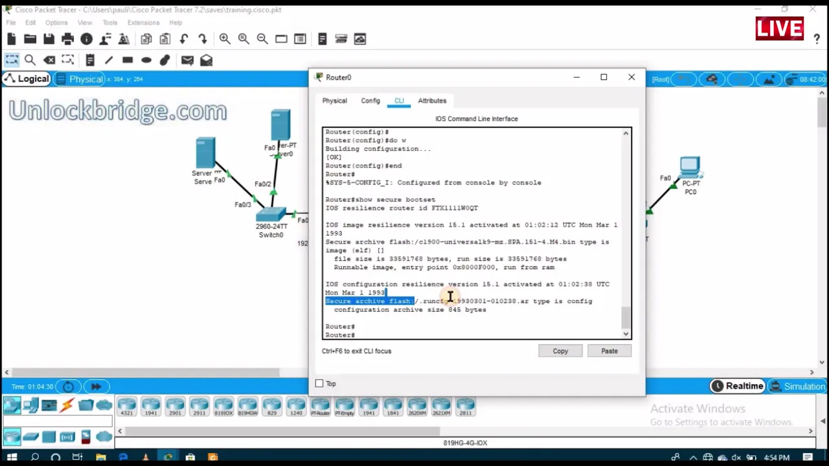Pick the PT-Router device
829x466 pixels.
click(x=321, y=406)
